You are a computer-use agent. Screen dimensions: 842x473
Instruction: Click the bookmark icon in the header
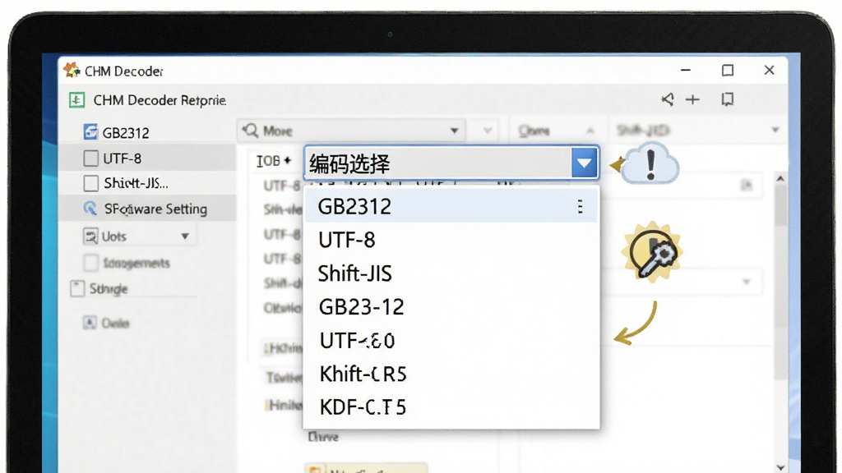coord(728,99)
